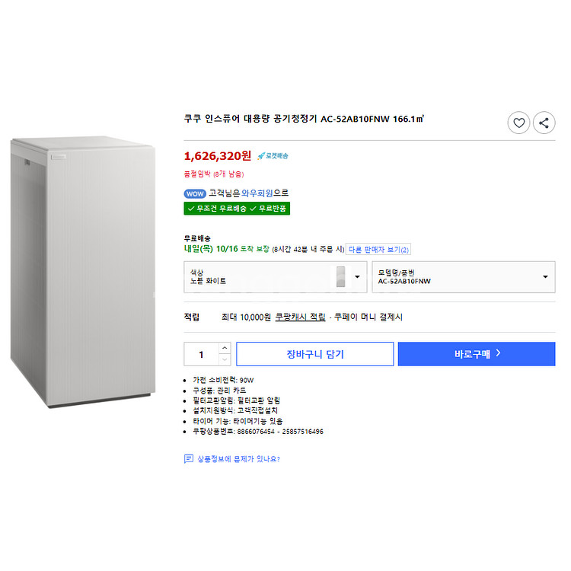Open 다른 판매자 보기 seller list
Screen dimensions: 571x571
378,249
